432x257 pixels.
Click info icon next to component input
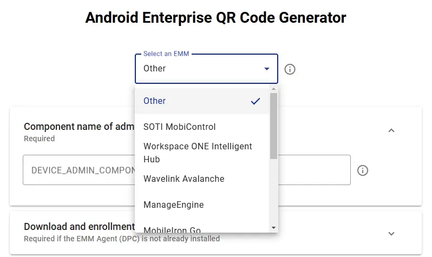[363, 170]
